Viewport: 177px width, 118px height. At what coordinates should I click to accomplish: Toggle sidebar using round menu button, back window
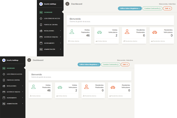coord(67,4)
